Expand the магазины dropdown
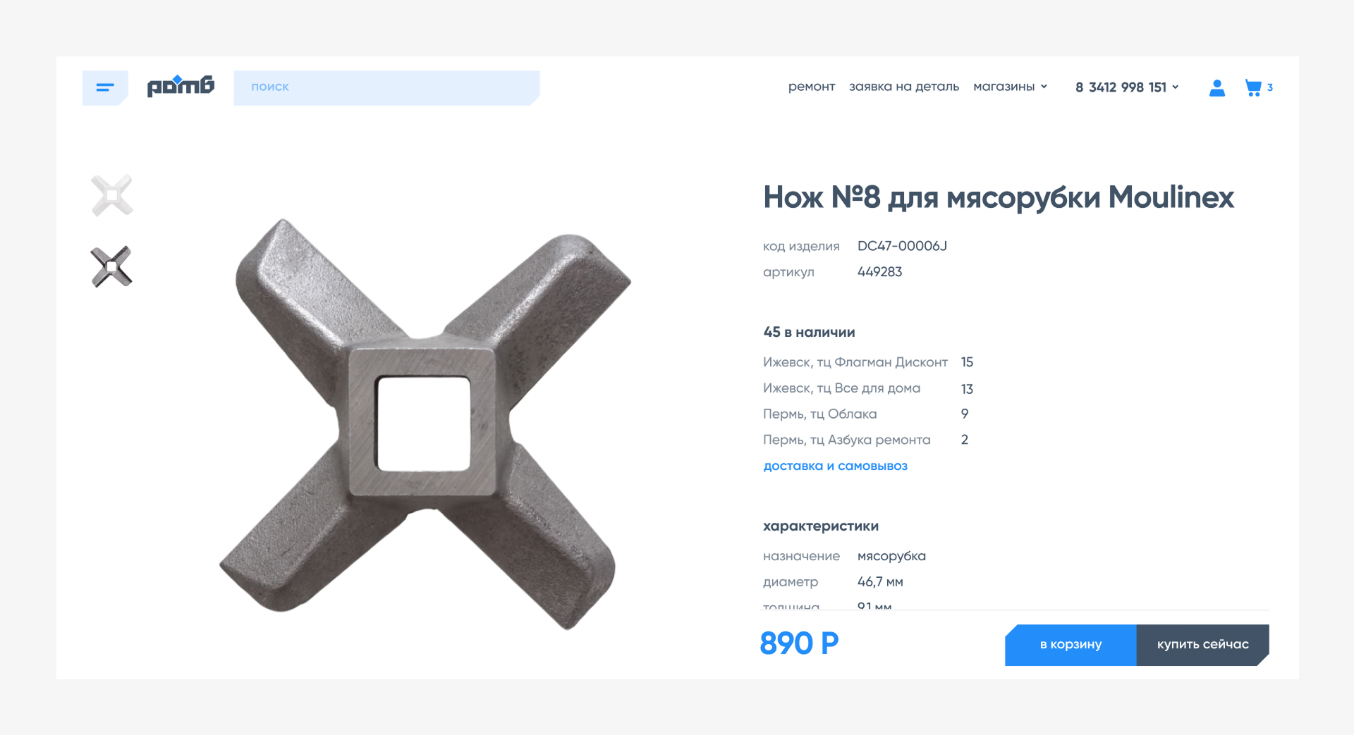Screen dimensions: 1354x735 (x=1009, y=87)
